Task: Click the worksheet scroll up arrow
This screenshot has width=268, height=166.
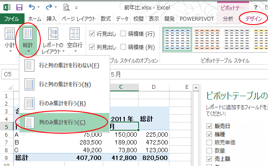Action: tap(196, 88)
